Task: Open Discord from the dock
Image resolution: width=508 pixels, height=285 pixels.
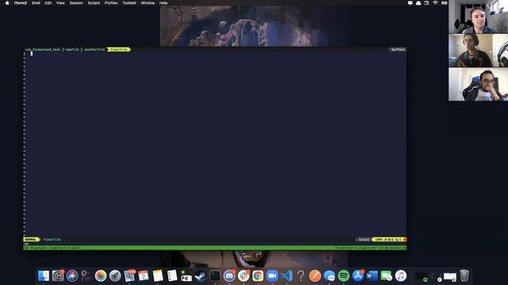Action: [229, 275]
